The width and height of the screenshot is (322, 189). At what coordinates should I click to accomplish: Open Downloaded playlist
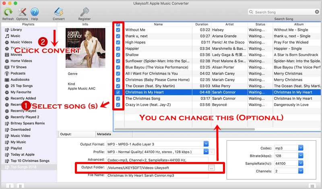tap(21, 129)
